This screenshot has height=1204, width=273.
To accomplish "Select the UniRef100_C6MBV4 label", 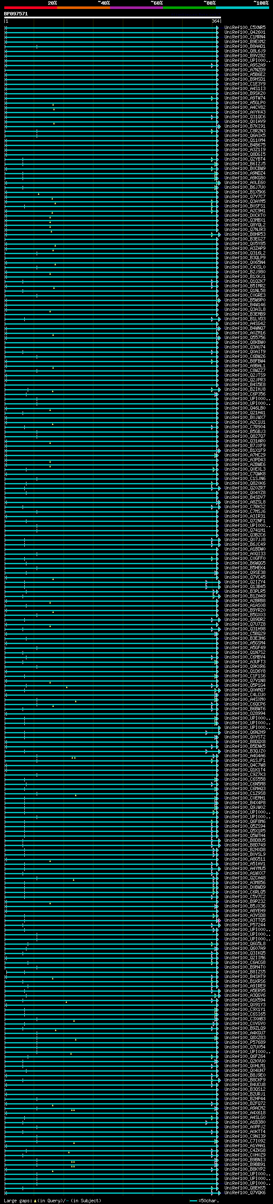I will (245, 657).
